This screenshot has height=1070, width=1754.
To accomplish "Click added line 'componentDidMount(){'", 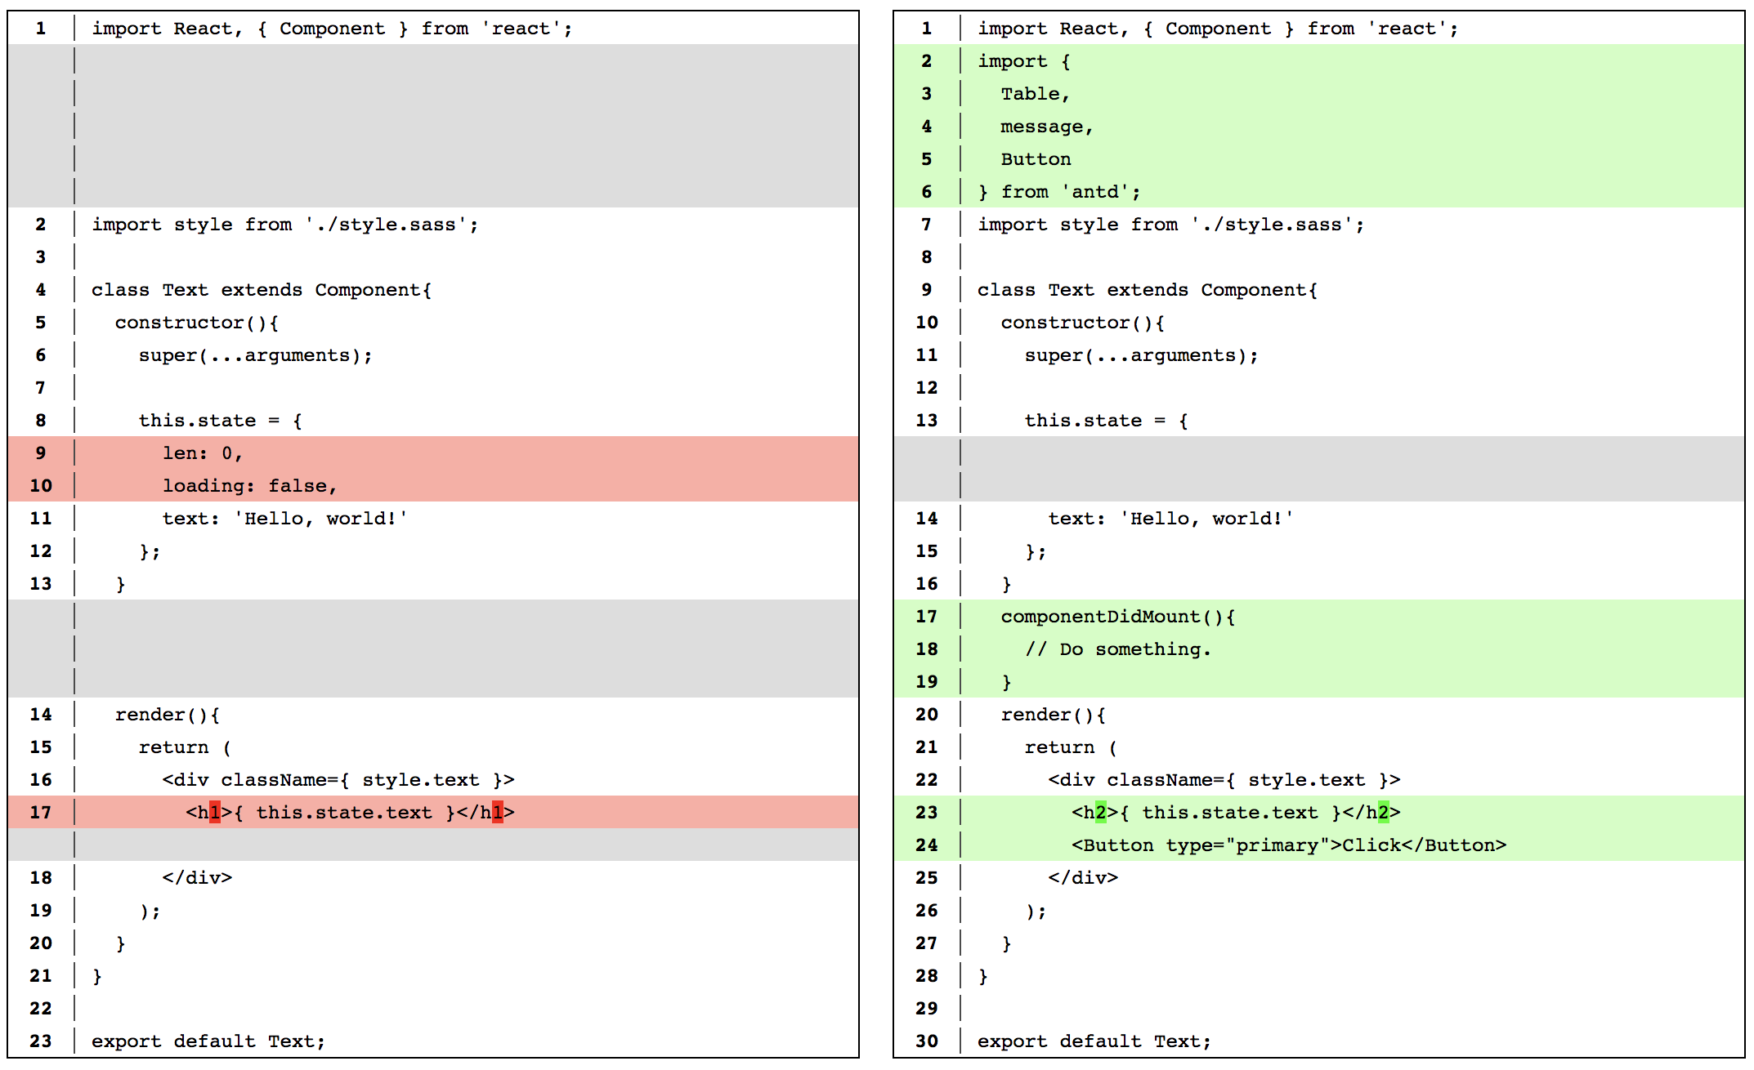I will coord(1117,617).
